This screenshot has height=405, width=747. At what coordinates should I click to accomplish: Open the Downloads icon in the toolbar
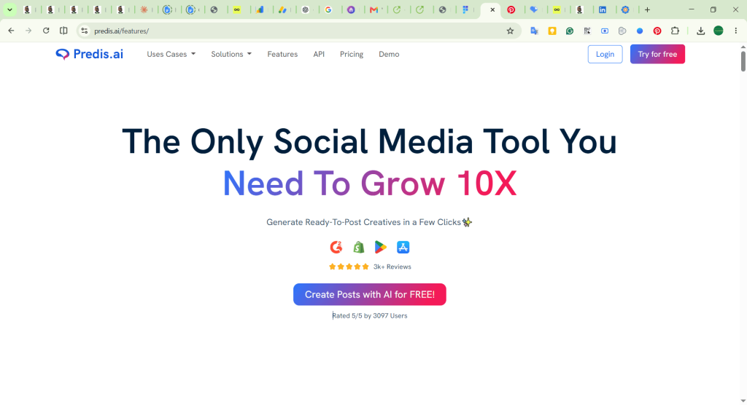[701, 31]
